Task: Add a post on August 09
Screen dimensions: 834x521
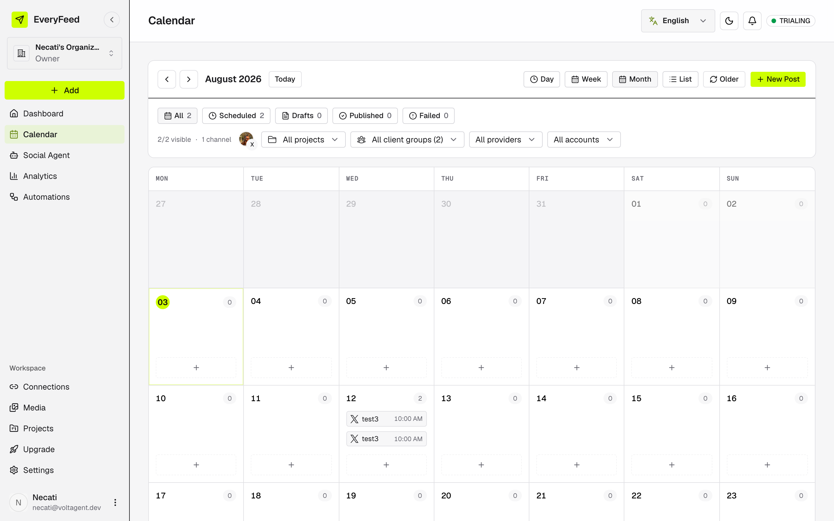Action: (x=767, y=368)
